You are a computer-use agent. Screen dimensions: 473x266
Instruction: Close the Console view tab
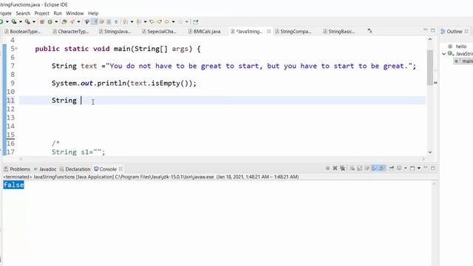coord(120,169)
